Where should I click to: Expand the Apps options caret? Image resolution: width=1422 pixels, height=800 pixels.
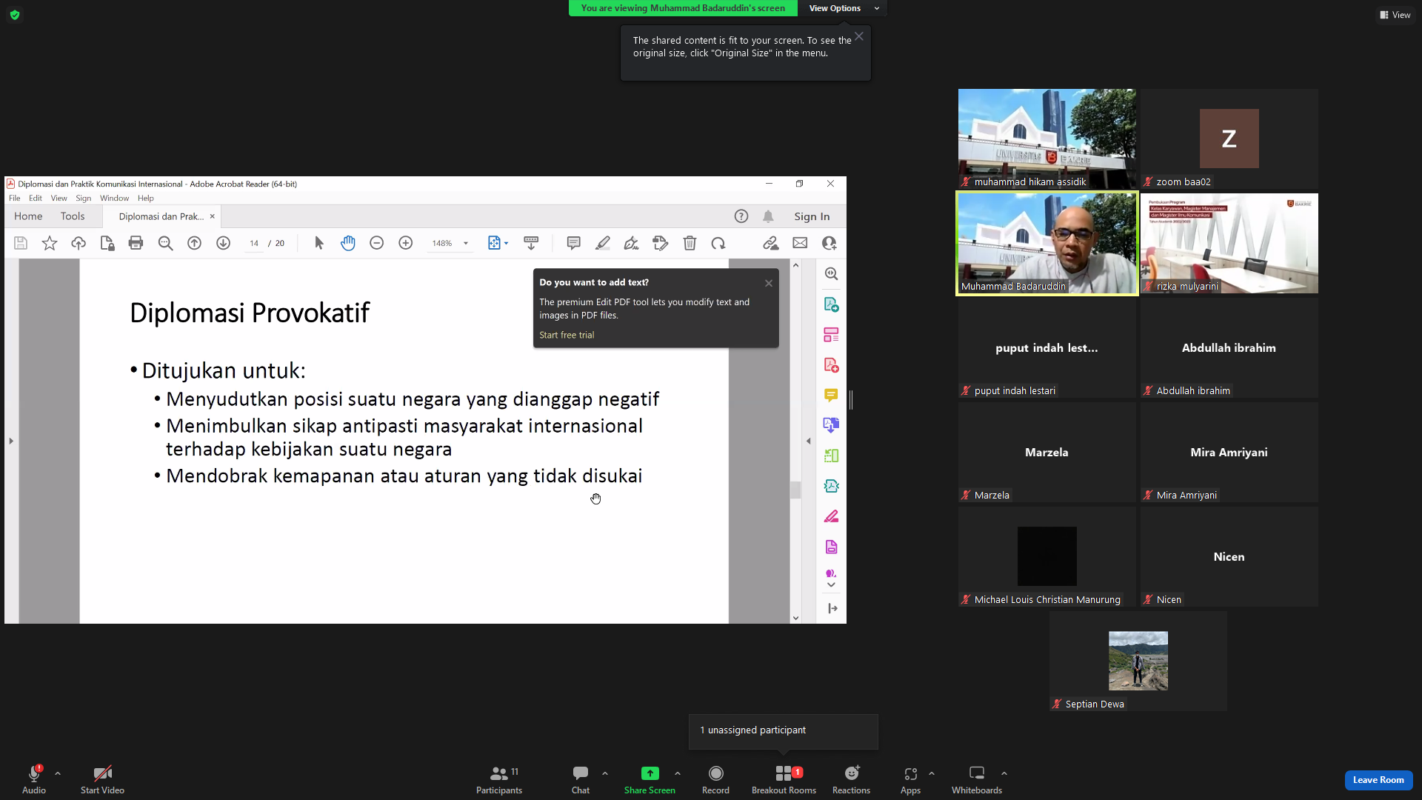[x=932, y=773]
